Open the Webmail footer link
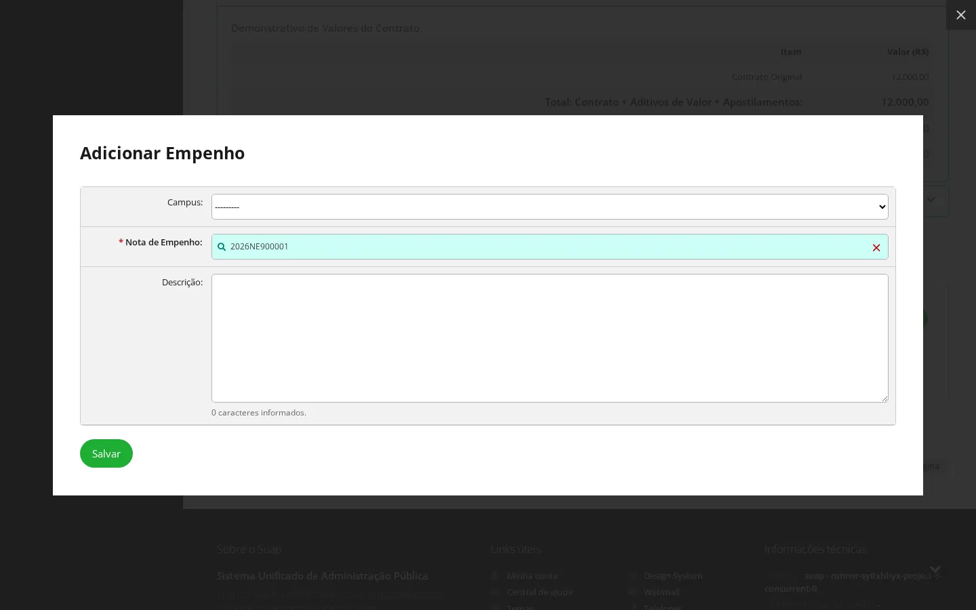 tap(662, 592)
